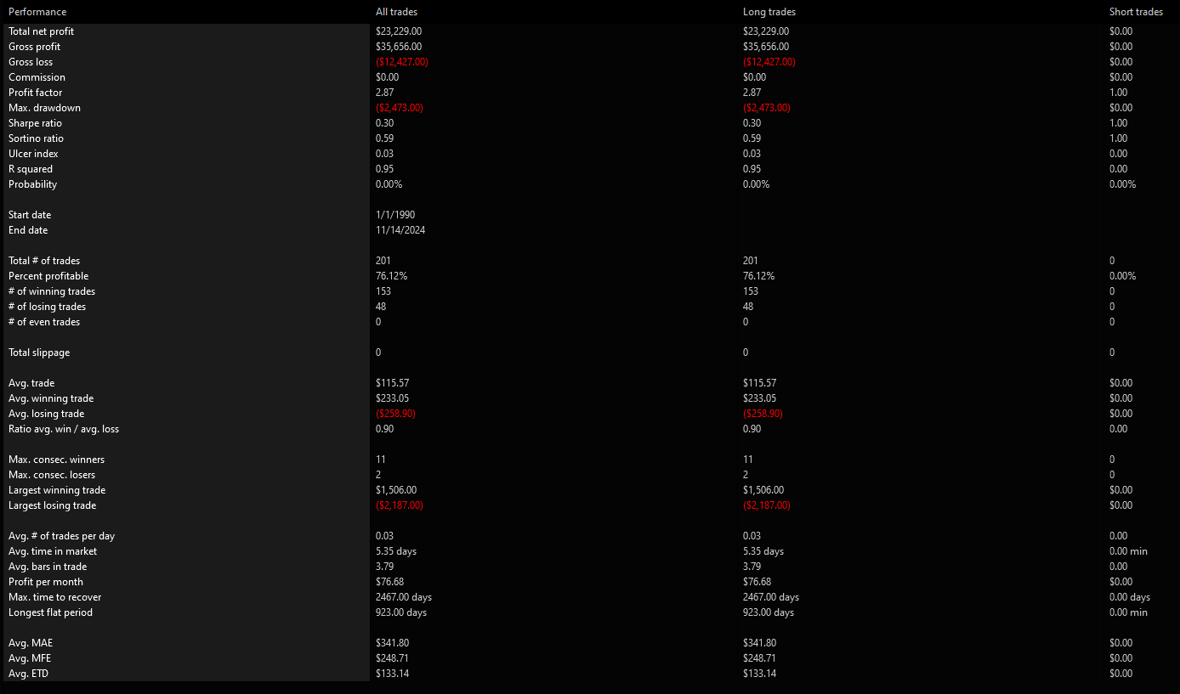
Task: Click the Performance column header
Action: point(37,12)
